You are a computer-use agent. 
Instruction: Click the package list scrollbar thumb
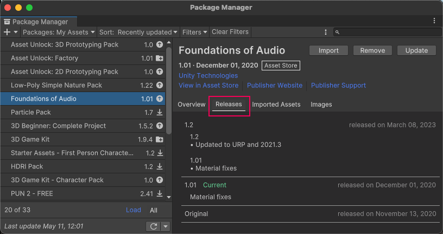[x=169, y=90]
